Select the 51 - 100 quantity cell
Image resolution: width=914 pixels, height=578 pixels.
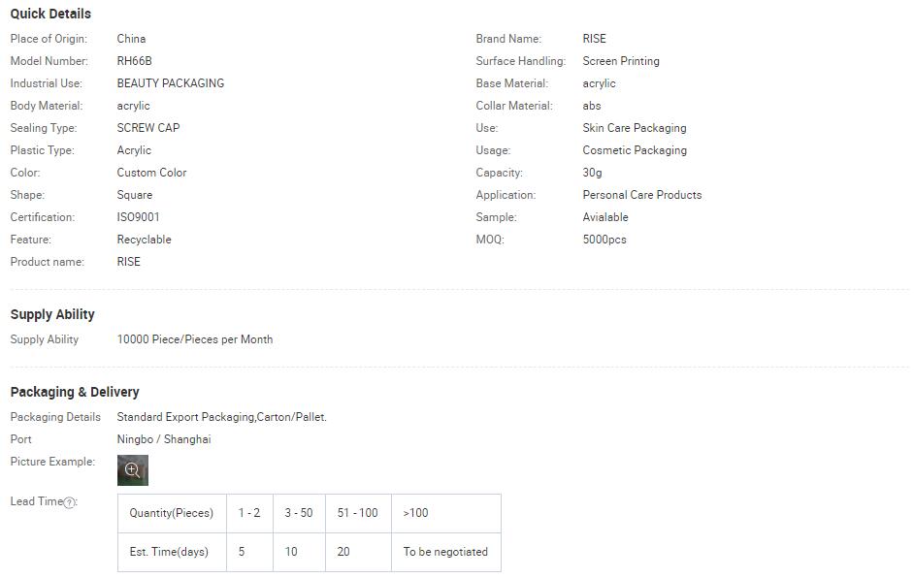coord(358,513)
